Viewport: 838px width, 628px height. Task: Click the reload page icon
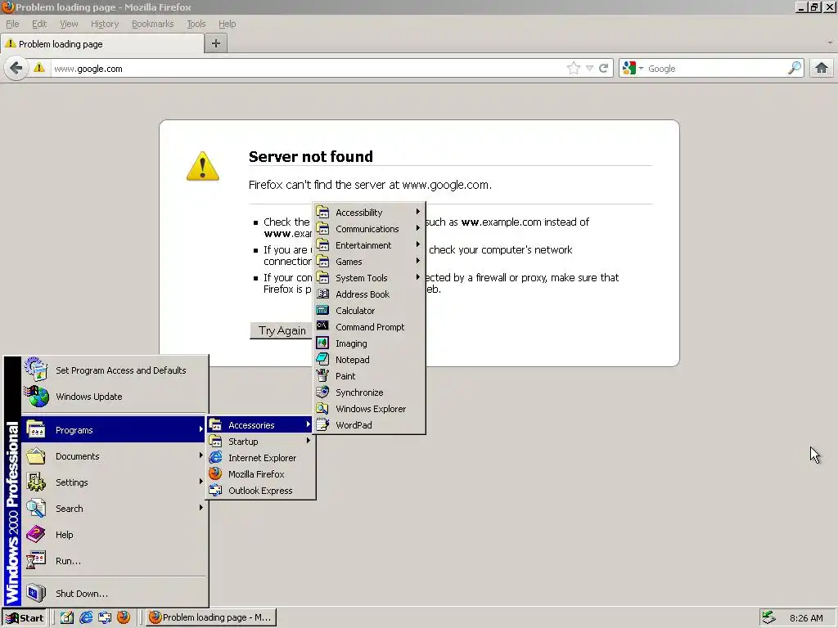pyautogui.click(x=603, y=69)
